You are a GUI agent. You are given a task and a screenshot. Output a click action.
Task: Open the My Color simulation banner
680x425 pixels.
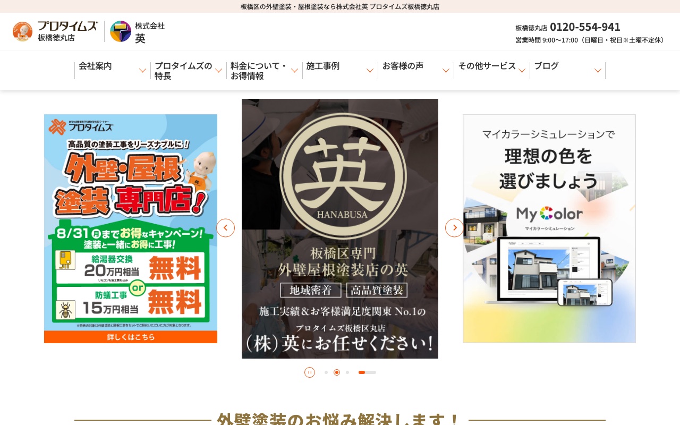(x=549, y=228)
